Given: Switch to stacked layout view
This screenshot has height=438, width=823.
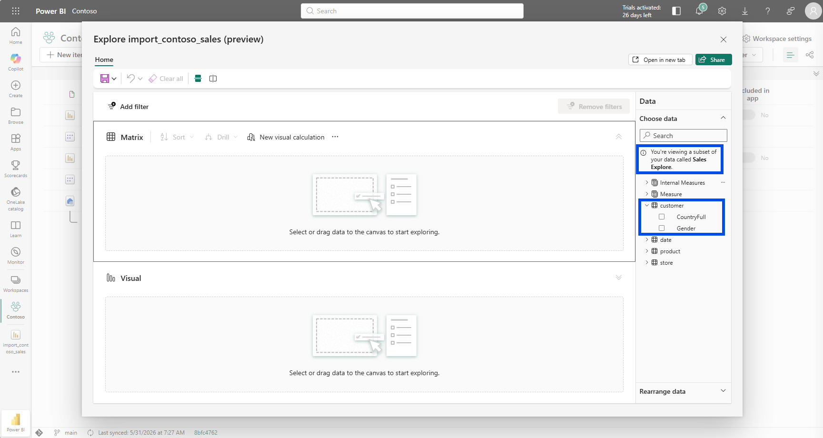Looking at the screenshot, I should (198, 79).
